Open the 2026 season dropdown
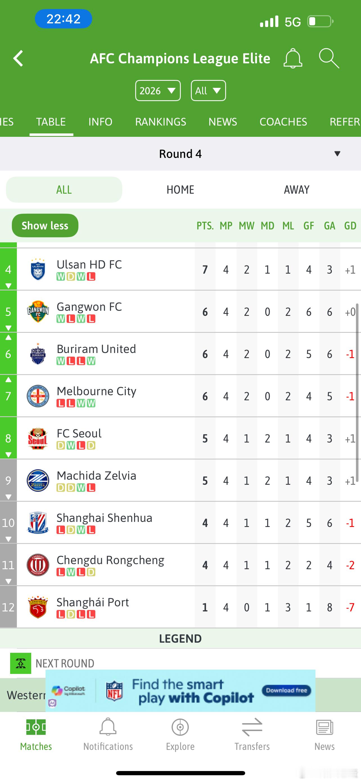Image resolution: width=361 pixels, height=782 pixels. (158, 90)
